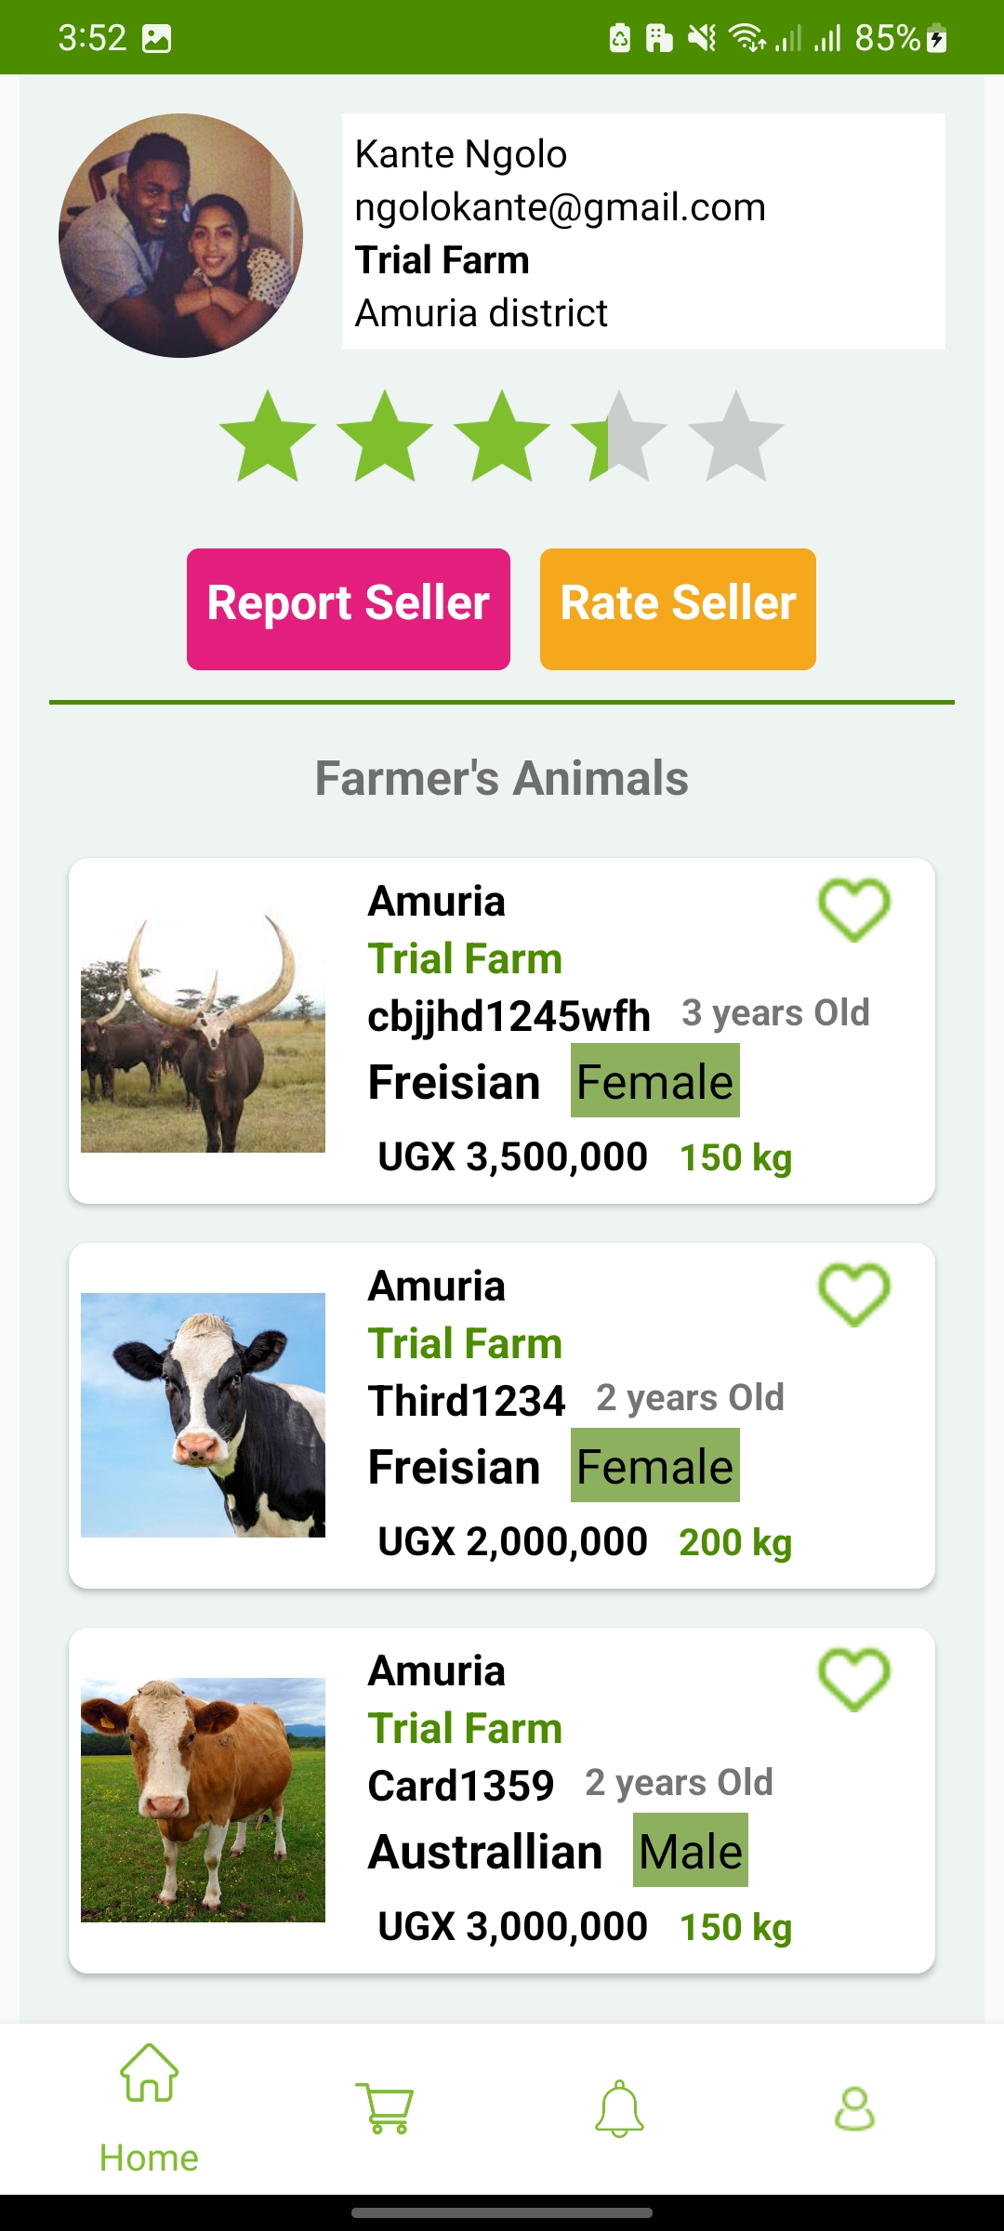Favorite the cbjjhd1245wfh cow listing
This screenshot has height=2231, width=1004.
pos(853,910)
